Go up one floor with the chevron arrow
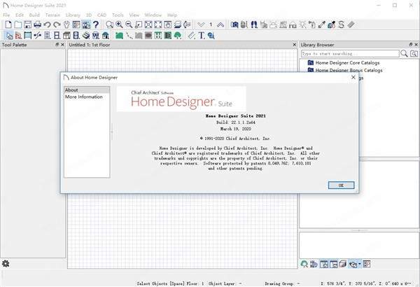Image resolution: width=420 pixels, height=287 pixels. point(220,24)
